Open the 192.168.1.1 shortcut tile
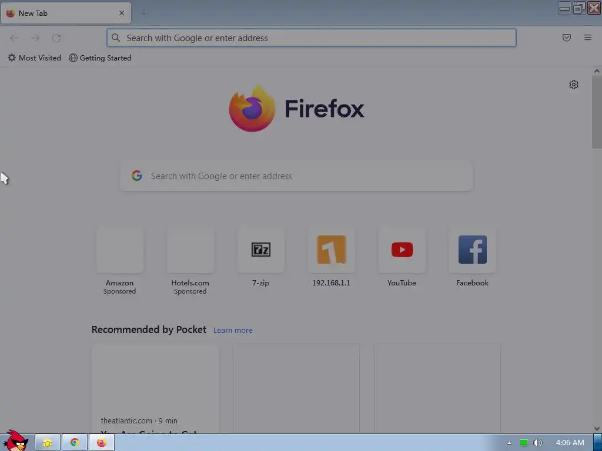The height and width of the screenshot is (451, 602). [x=332, y=250]
